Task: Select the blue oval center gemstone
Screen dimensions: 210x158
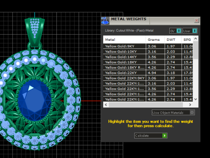Action: (x=35, y=100)
